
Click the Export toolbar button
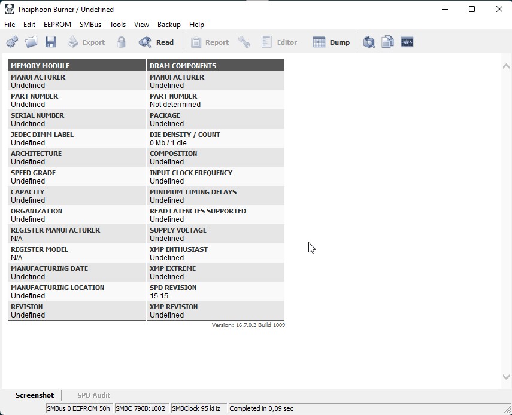[86, 42]
